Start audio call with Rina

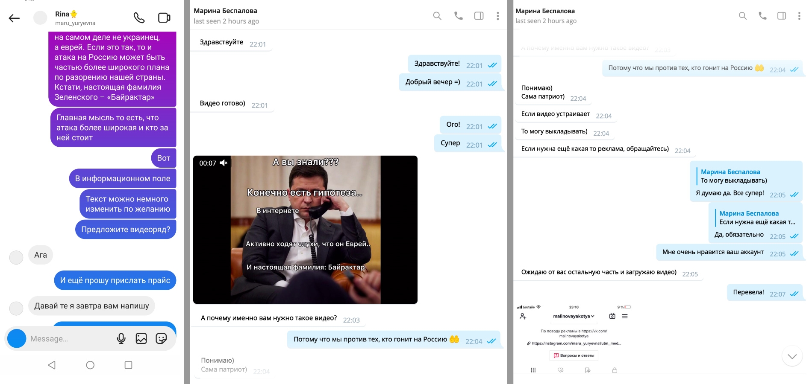[139, 18]
